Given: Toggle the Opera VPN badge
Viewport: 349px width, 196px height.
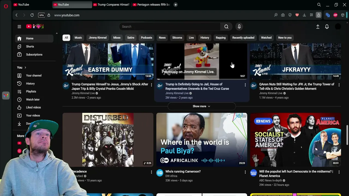Looking at the screenshot, I should tap(41, 15).
